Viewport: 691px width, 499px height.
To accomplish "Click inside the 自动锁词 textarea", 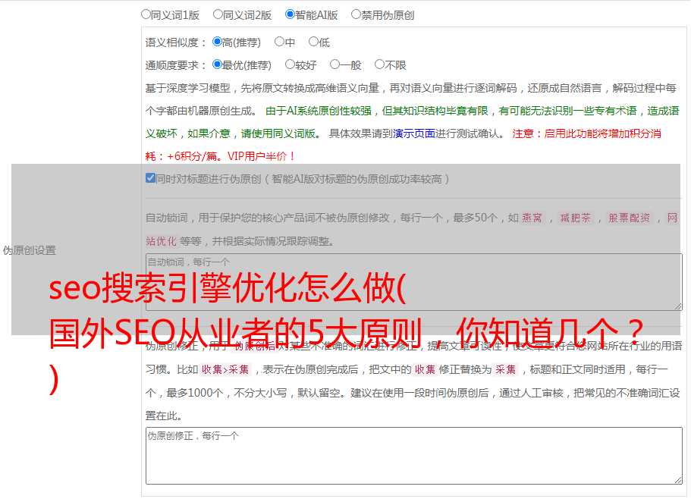I will click(x=414, y=282).
